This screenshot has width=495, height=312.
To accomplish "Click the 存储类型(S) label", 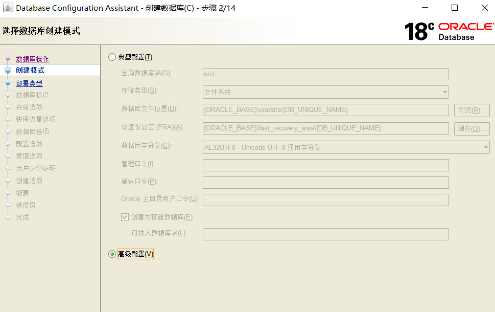I will (139, 91).
